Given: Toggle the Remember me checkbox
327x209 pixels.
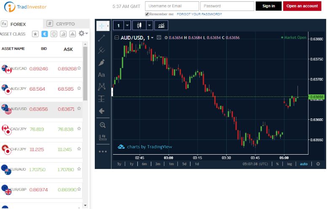Looking at the screenshot, I should pyautogui.click(x=147, y=14).
